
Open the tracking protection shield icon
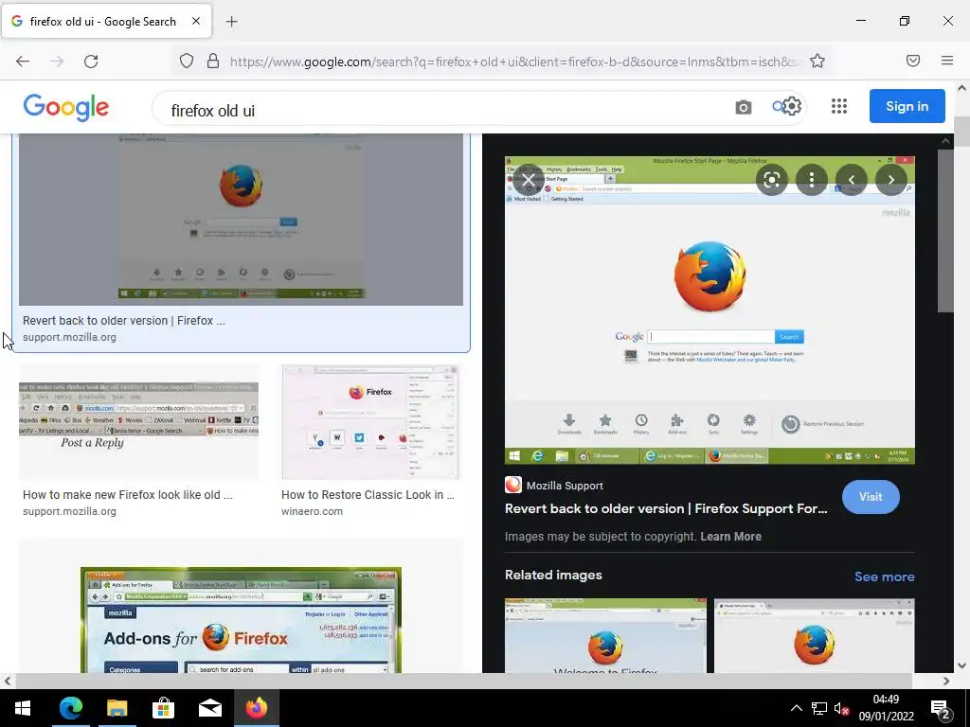pos(187,62)
